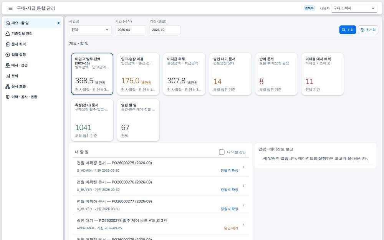Click text U_ADMIN · 기한 2026-09-30
Image resolution: width=384 pixels, height=240 pixels.
98,170
